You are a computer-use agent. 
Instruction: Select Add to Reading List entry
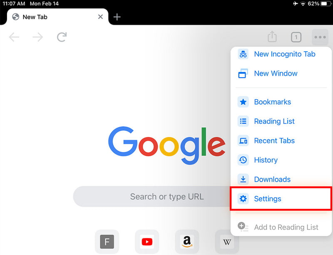pyautogui.click(x=281, y=227)
